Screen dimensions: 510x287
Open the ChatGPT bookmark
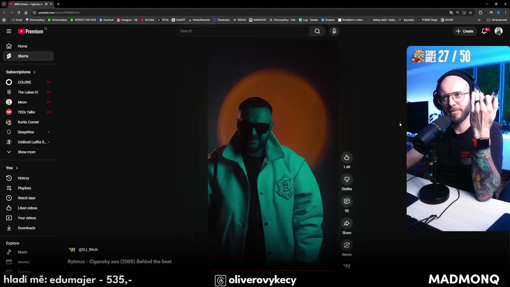click(x=178, y=20)
